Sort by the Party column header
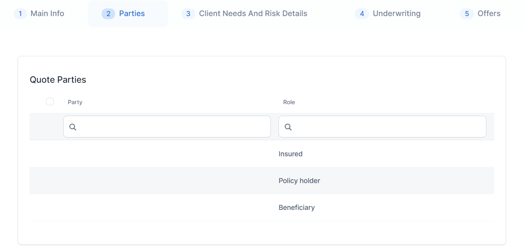 pos(75,102)
